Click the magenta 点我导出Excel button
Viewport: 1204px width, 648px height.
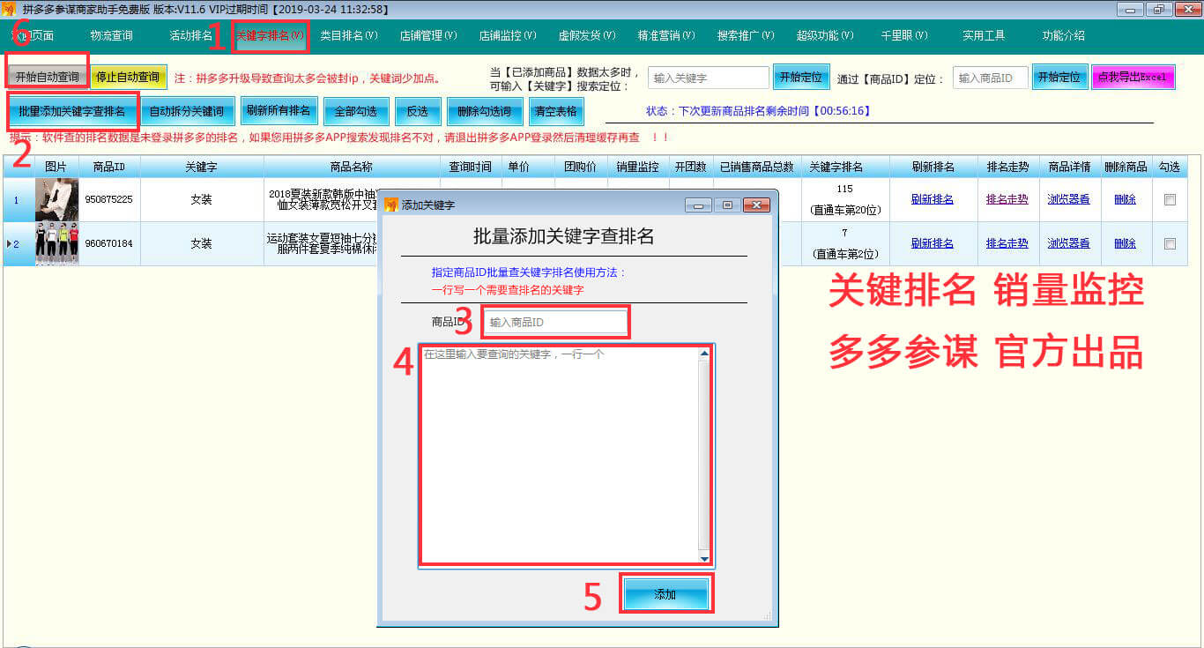tap(1133, 78)
